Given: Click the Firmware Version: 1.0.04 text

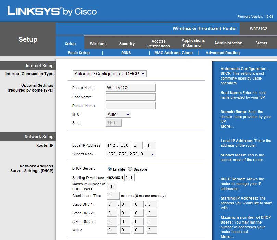Looking at the screenshot, I should point(255,17).
